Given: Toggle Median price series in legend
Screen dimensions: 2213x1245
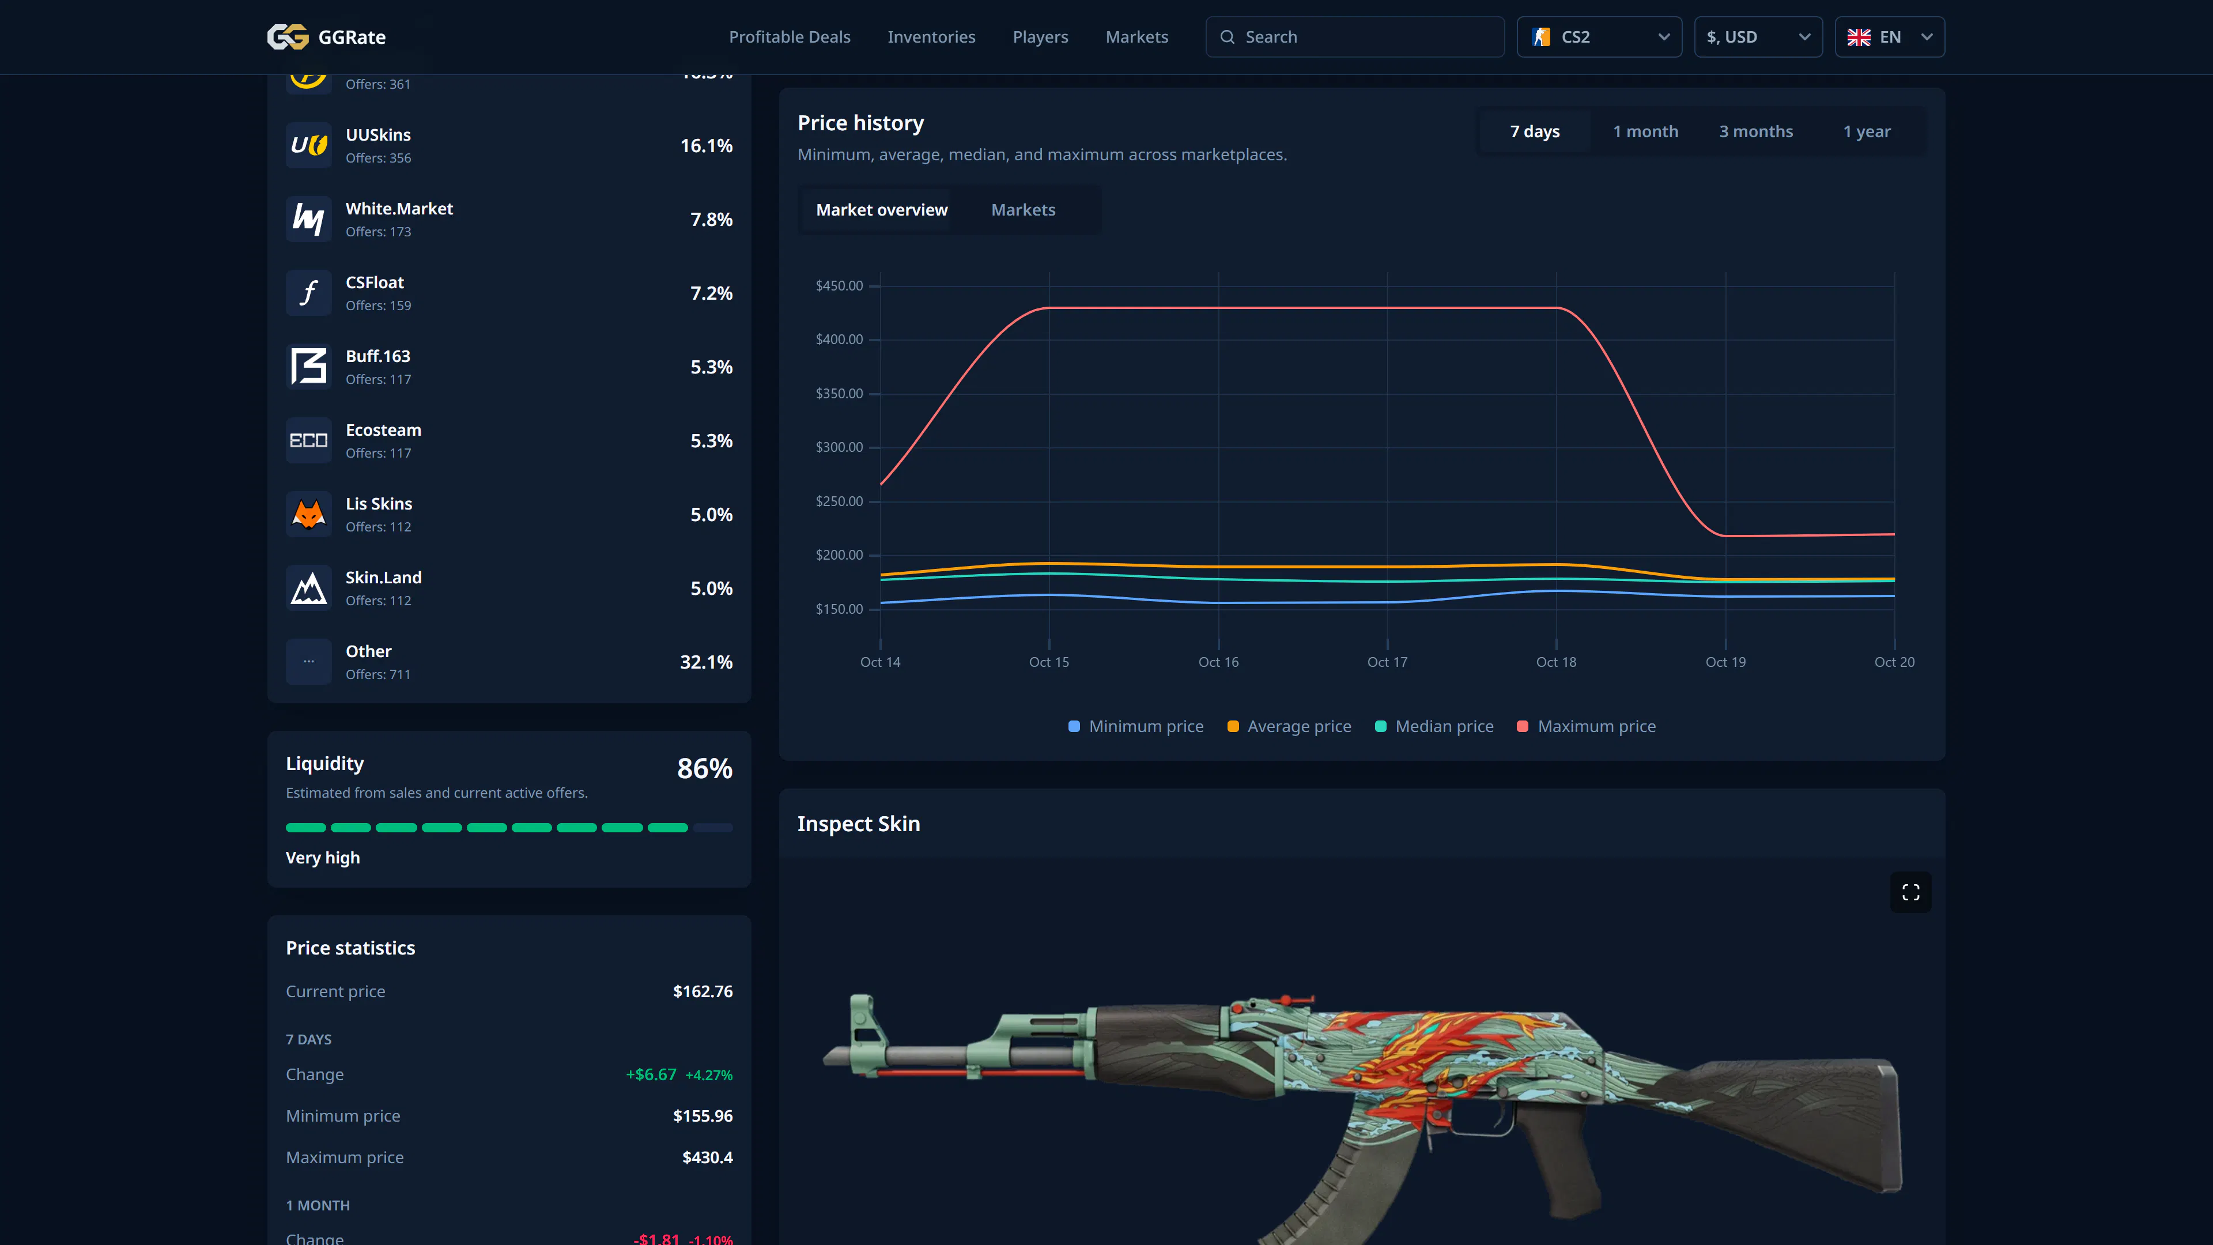Looking at the screenshot, I should tap(1434, 727).
